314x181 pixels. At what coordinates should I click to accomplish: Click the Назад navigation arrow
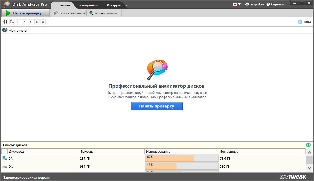click(x=300, y=22)
